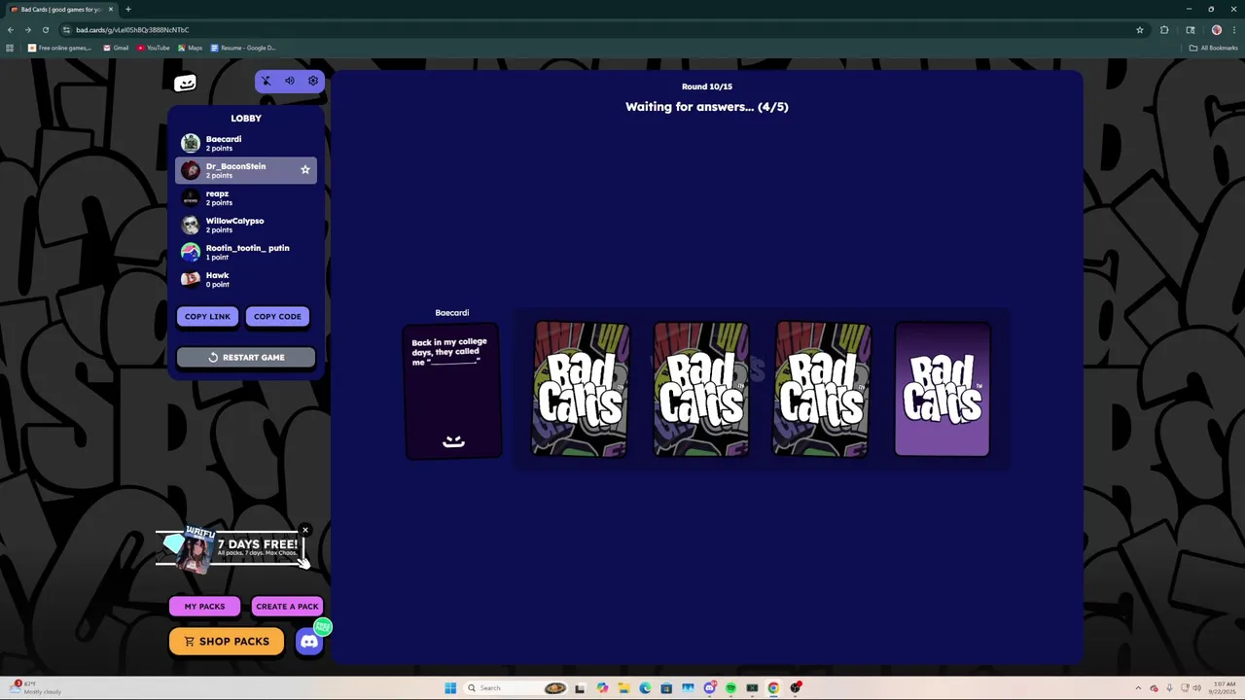
Task: Reload the page
Action: tap(46, 30)
